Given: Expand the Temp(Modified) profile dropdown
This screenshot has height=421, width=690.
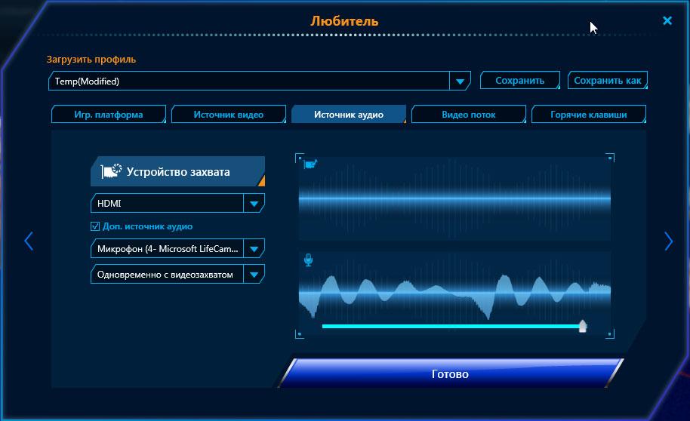Looking at the screenshot, I should click(460, 81).
